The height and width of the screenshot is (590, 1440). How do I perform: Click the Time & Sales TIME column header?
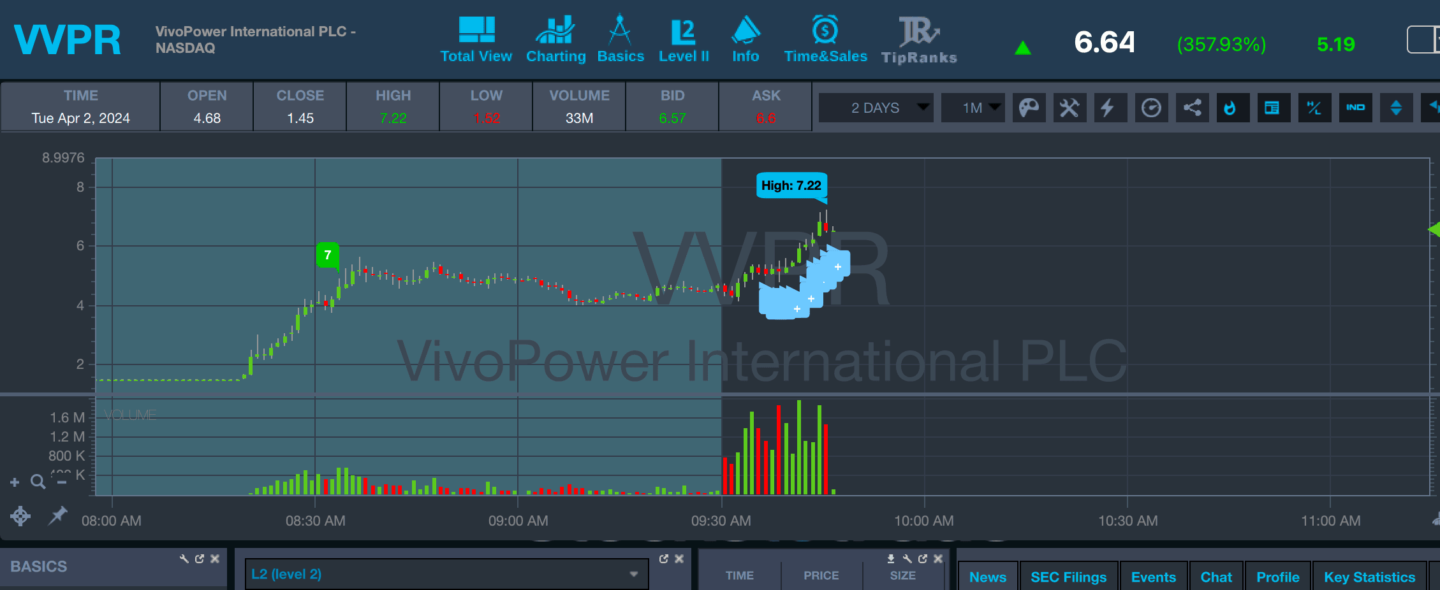pyautogui.click(x=739, y=575)
